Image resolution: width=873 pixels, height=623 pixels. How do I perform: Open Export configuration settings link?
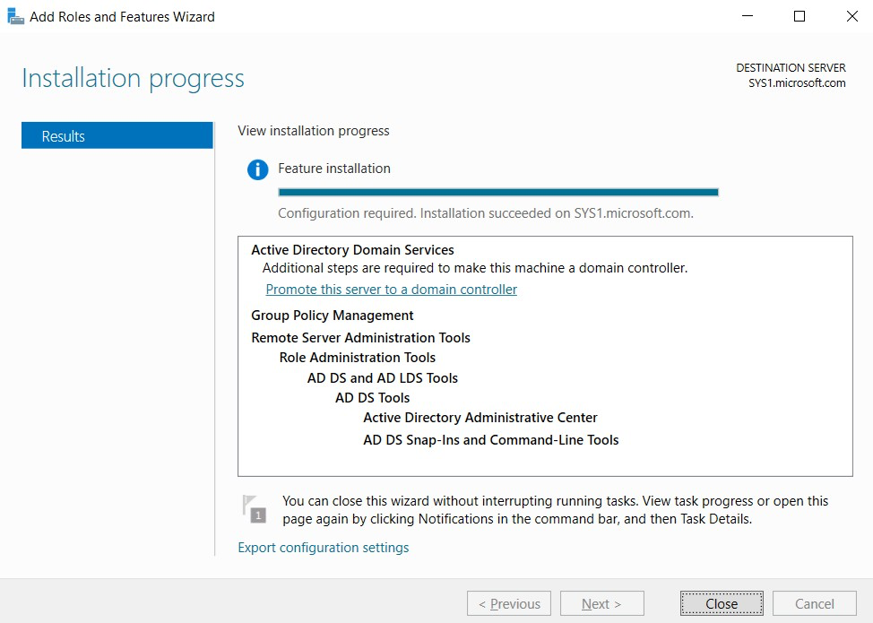click(x=323, y=548)
